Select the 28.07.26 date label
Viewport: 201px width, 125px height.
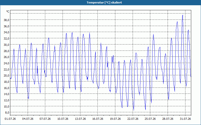168,119
